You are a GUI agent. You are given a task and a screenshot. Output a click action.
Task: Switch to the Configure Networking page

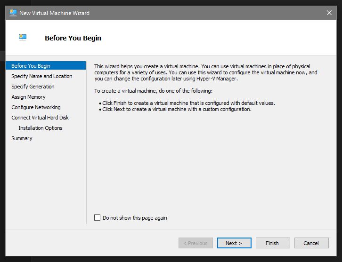click(x=36, y=107)
